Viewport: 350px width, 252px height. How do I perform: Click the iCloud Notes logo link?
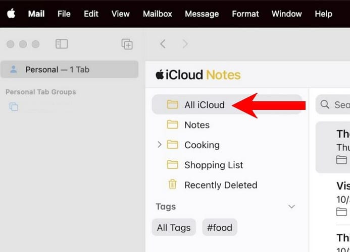click(x=198, y=75)
